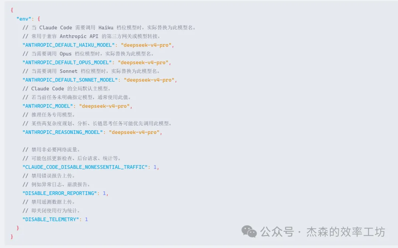Click the comment line 推理任务专用模型
The width and height of the screenshot is (398, 248).
[x=49, y=115]
